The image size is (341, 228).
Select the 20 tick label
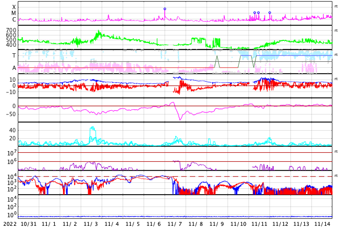coord(12,138)
